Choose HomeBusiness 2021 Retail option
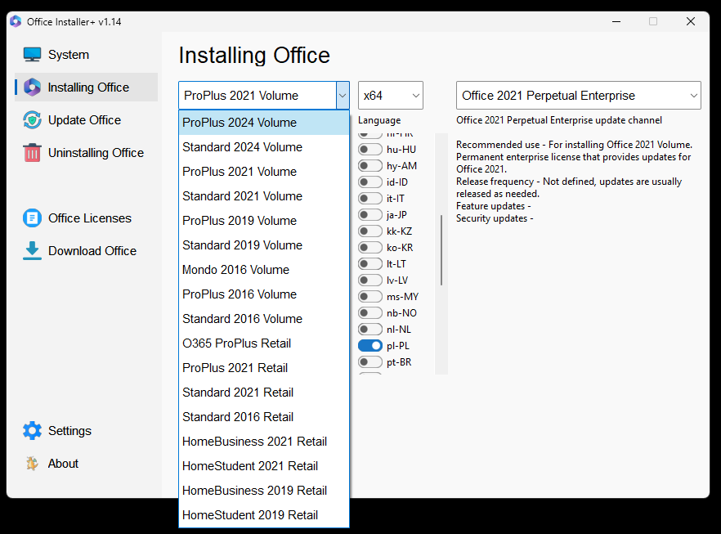 pyautogui.click(x=264, y=442)
